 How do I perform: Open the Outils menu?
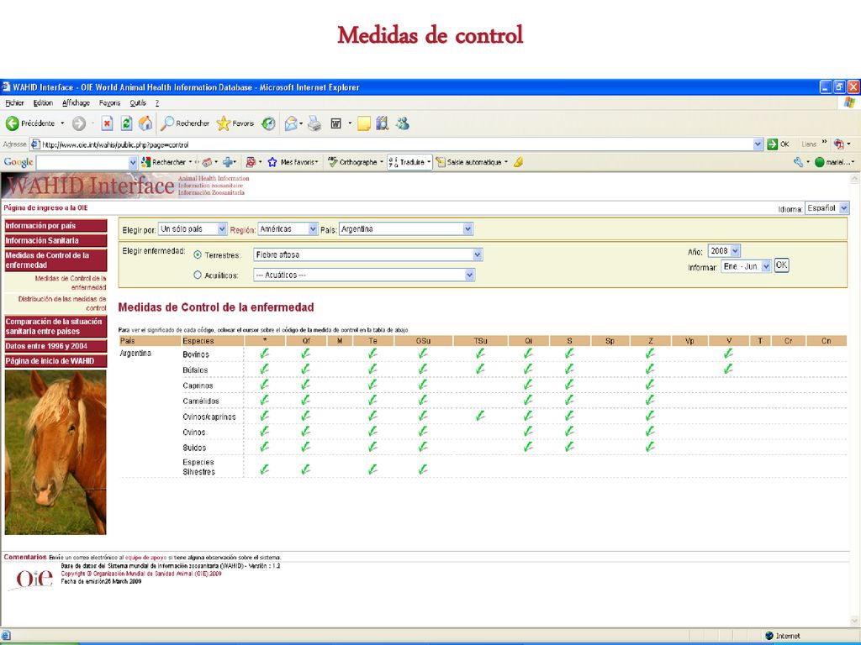tap(138, 103)
